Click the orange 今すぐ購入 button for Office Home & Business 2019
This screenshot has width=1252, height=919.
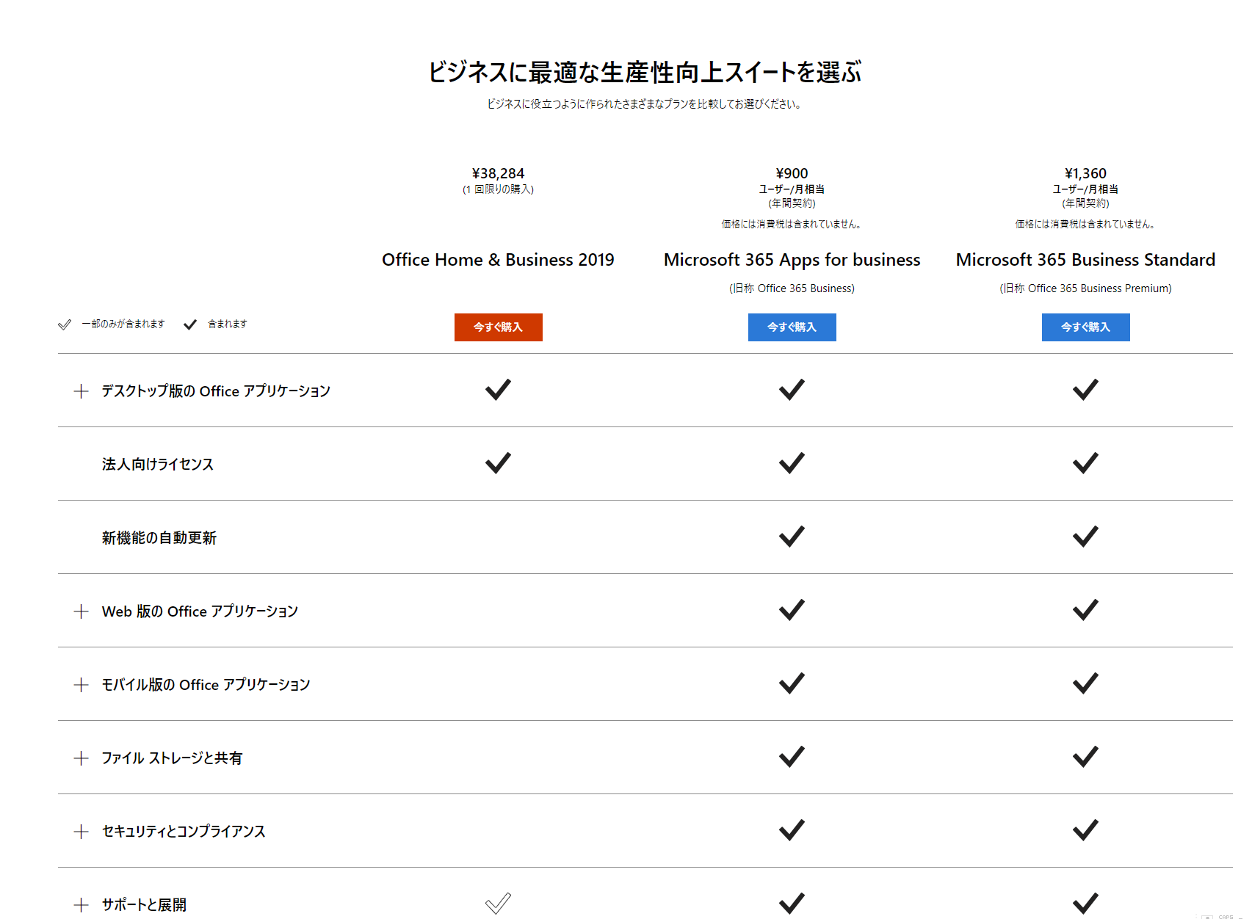499,327
